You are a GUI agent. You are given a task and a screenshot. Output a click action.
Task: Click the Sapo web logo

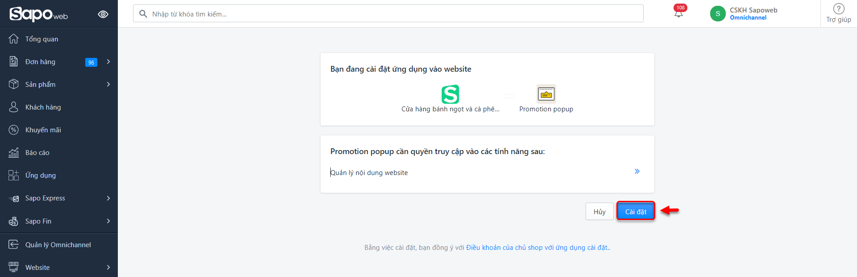pyautogui.click(x=39, y=14)
